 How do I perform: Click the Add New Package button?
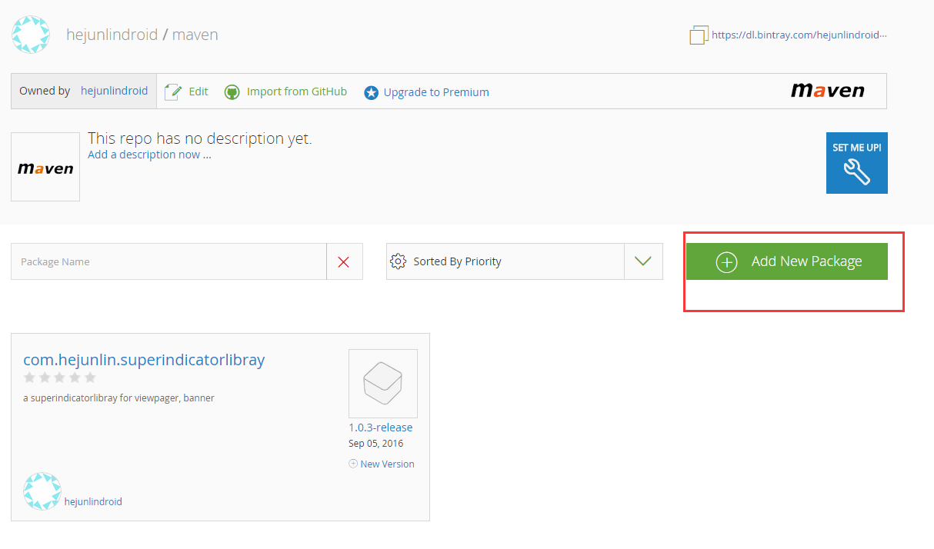(x=786, y=261)
